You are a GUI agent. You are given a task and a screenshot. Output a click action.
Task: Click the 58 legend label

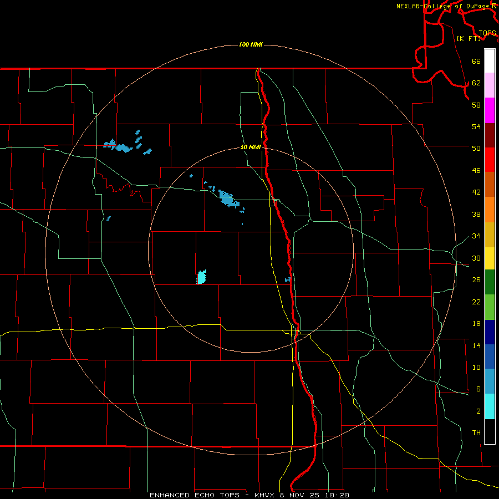click(x=476, y=105)
